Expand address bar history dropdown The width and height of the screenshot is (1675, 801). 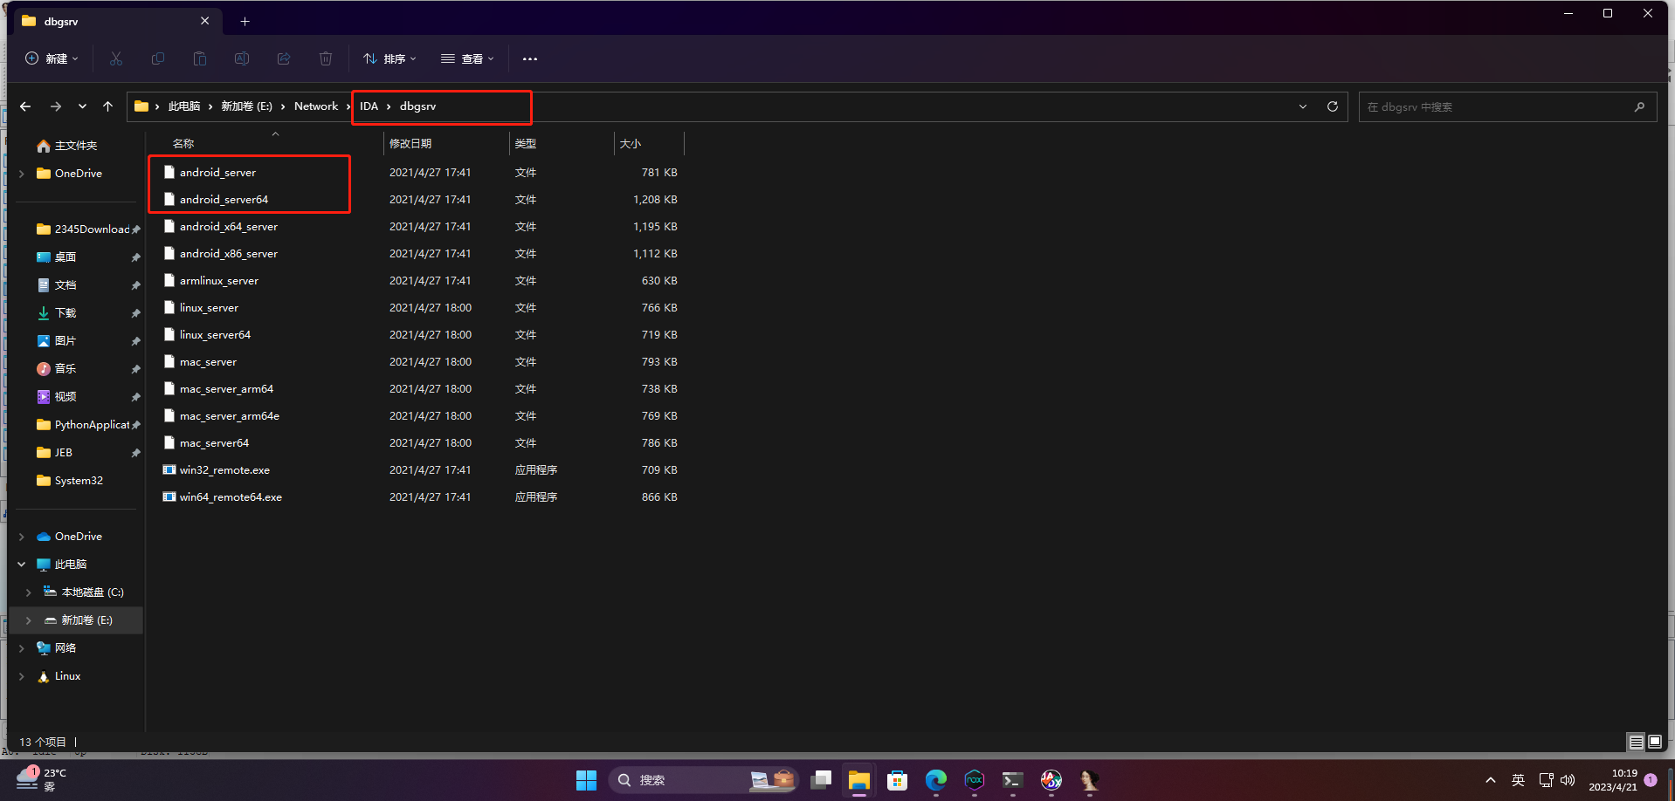click(x=1303, y=106)
